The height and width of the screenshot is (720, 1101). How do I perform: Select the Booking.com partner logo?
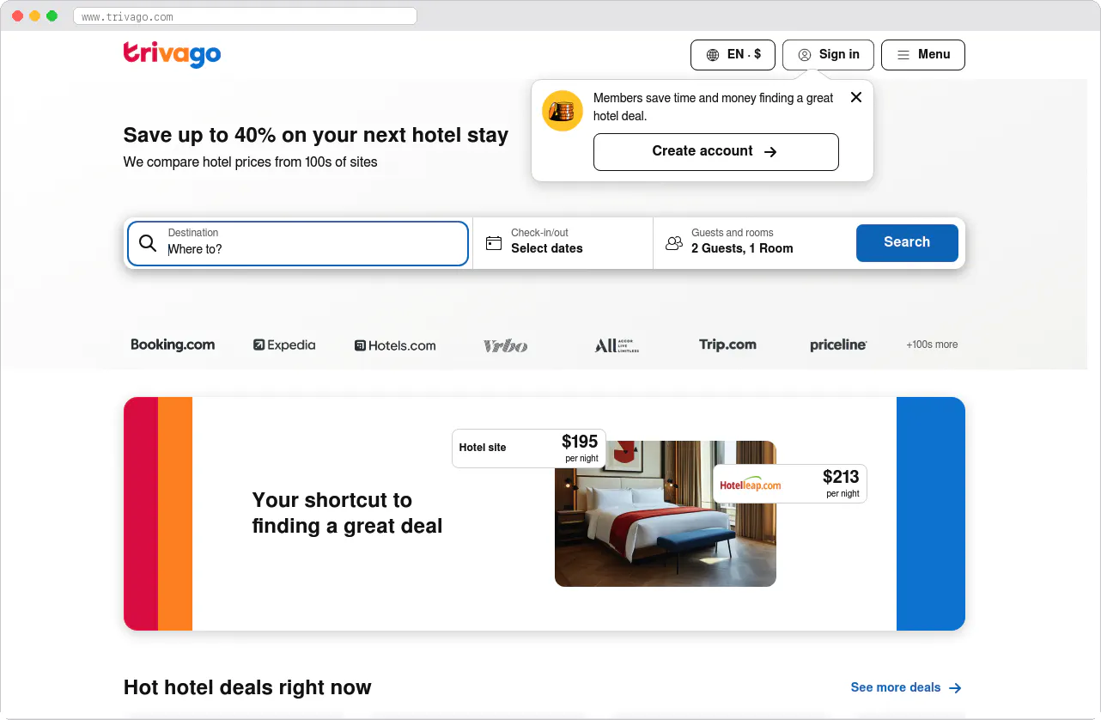pyautogui.click(x=173, y=345)
